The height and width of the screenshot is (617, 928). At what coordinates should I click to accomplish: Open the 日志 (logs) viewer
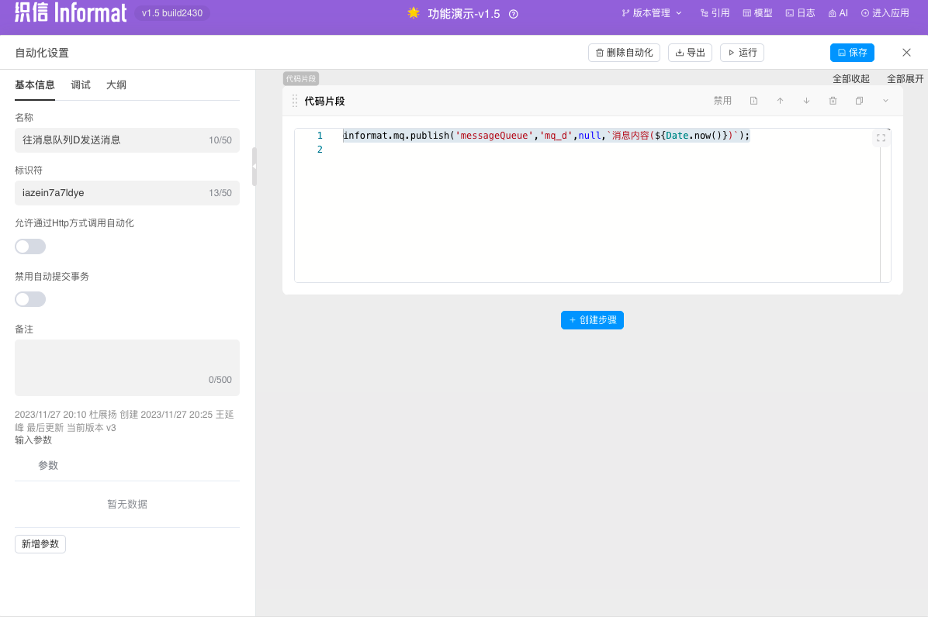(x=800, y=12)
